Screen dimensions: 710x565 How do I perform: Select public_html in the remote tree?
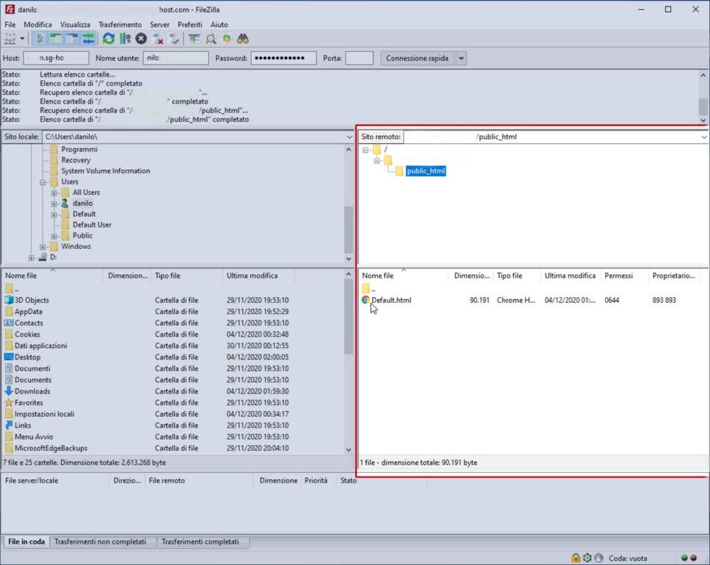coord(426,171)
